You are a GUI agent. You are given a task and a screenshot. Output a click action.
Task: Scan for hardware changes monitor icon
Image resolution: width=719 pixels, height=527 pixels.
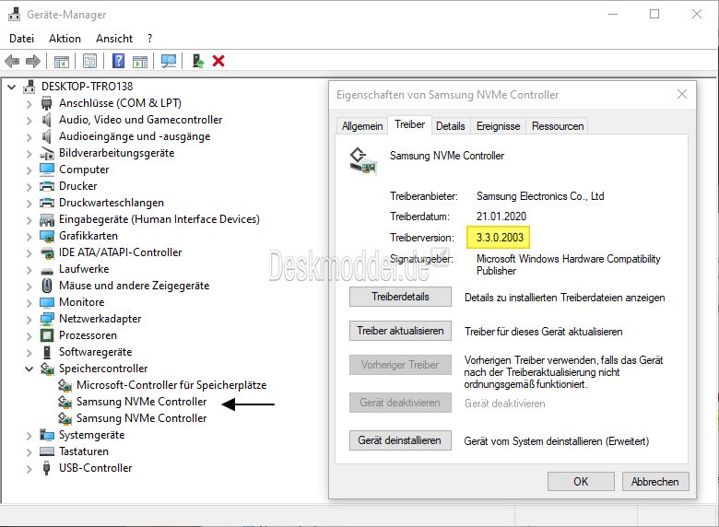click(169, 61)
